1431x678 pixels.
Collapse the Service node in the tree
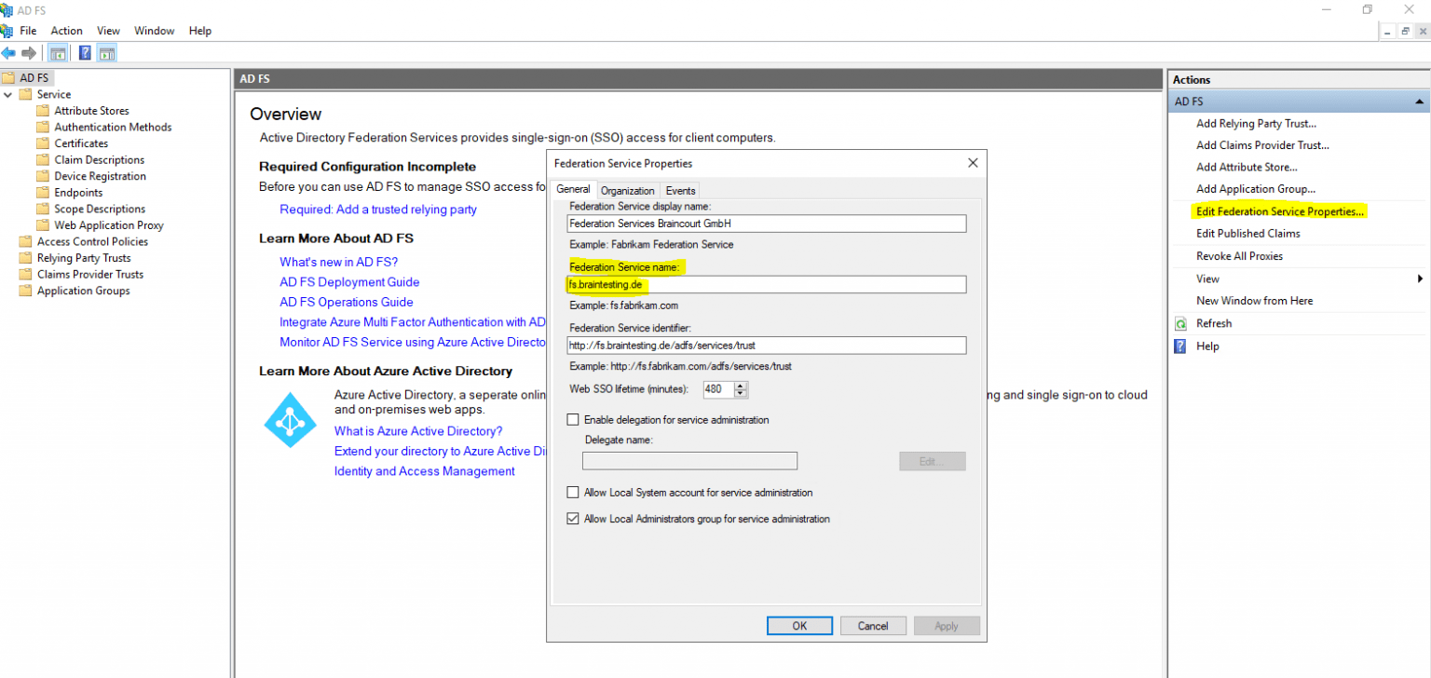(x=8, y=94)
